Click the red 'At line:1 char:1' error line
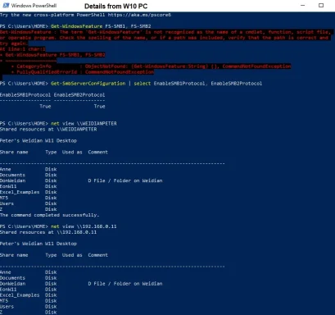335x315 pixels. [x=23, y=49]
